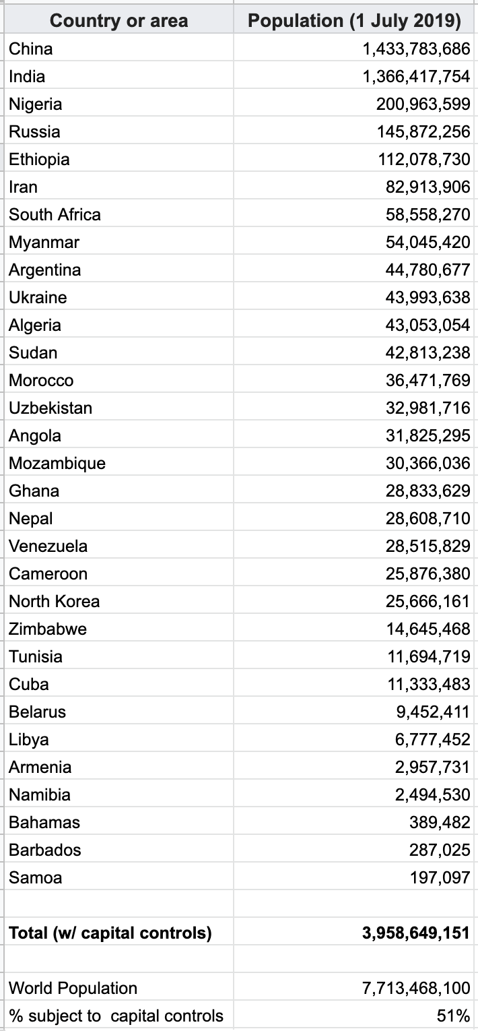The image size is (478, 1031).
Task: Select the Argentina cell
Action: point(118,269)
